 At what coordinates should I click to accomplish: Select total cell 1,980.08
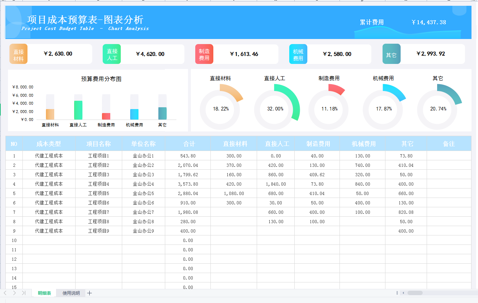(188, 212)
